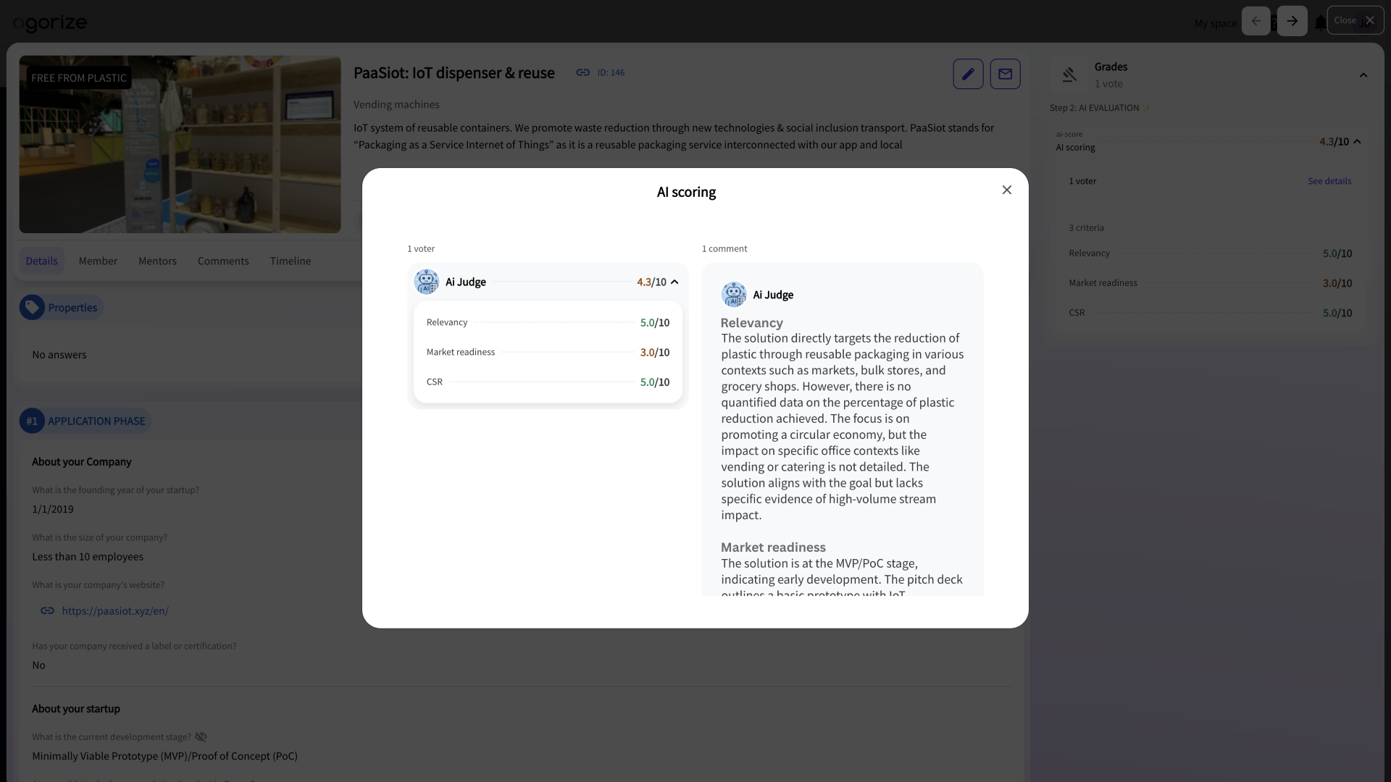Screen dimensions: 1391x782
Task: Collapse the AI scoring 4.3/10 row
Action: [x=1358, y=141]
